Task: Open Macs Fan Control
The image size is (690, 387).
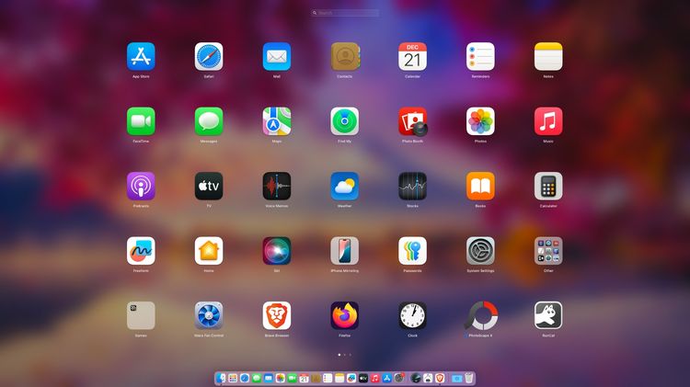Action: pyautogui.click(x=209, y=315)
